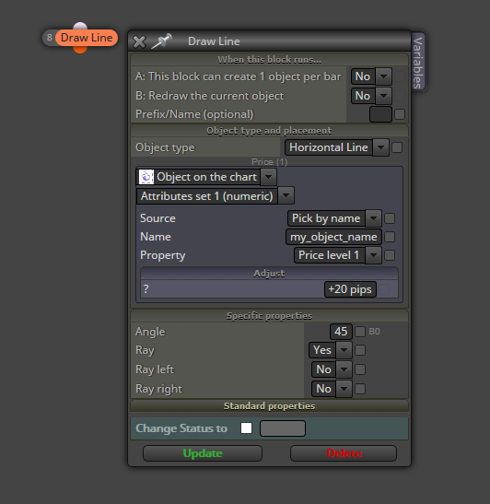490x504 pixels.
Task: Toggle the checkbox beside Ray right
Action: pos(360,389)
